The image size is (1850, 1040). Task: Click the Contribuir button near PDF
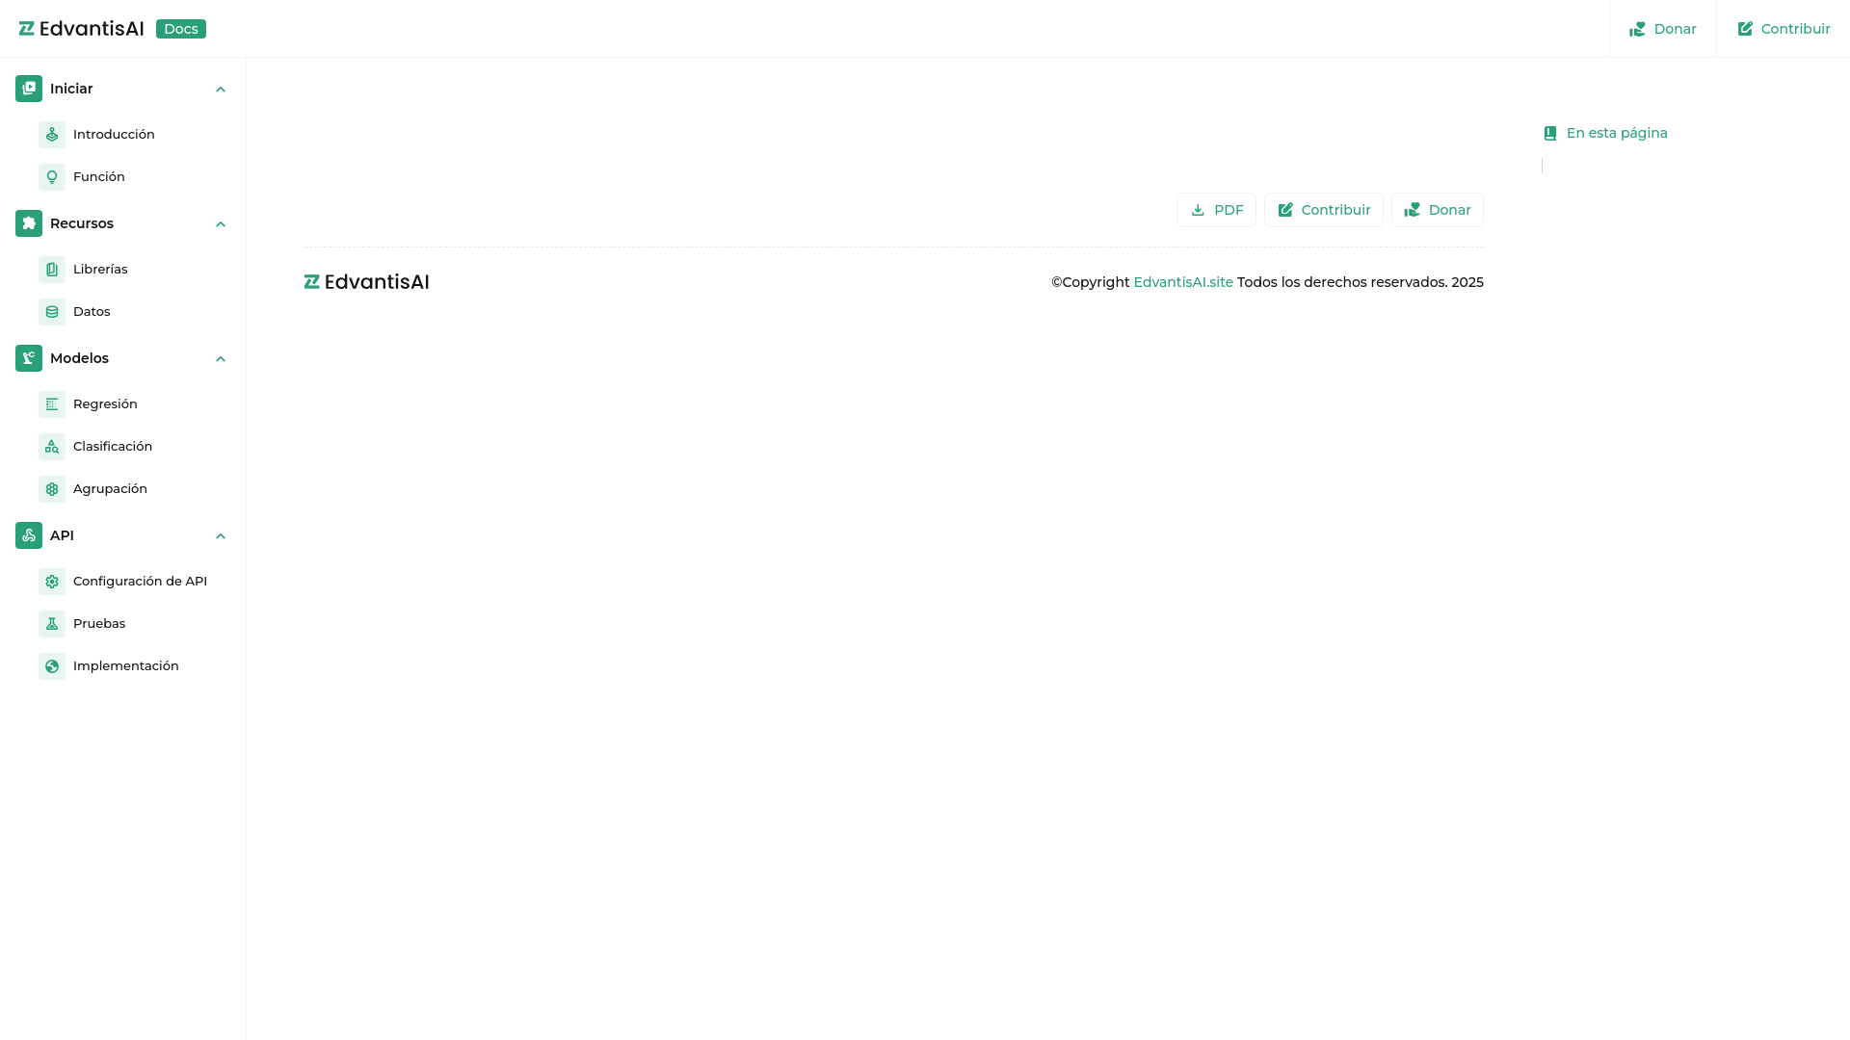[x=1324, y=210]
